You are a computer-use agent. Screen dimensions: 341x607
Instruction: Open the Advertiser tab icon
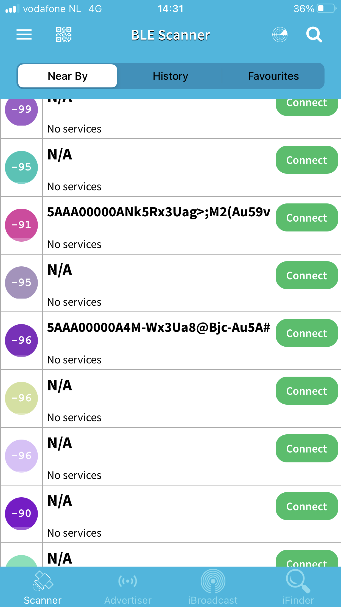pos(128,581)
